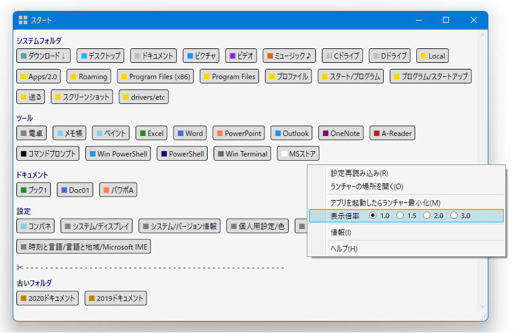Image resolution: width=515 pixels, height=333 pixels.
Task: Open the ダウンロード folder button
Action: [44, 56]
